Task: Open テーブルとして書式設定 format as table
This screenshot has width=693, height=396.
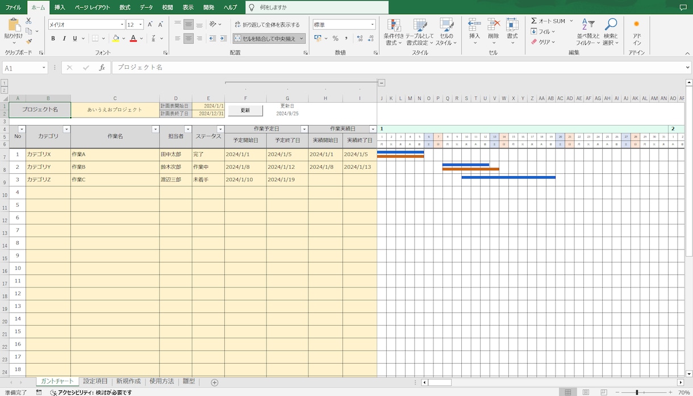Action: click(420, 32)
